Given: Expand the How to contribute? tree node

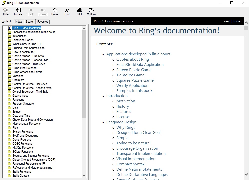Looking at the screenshot, I should point(5,52).
